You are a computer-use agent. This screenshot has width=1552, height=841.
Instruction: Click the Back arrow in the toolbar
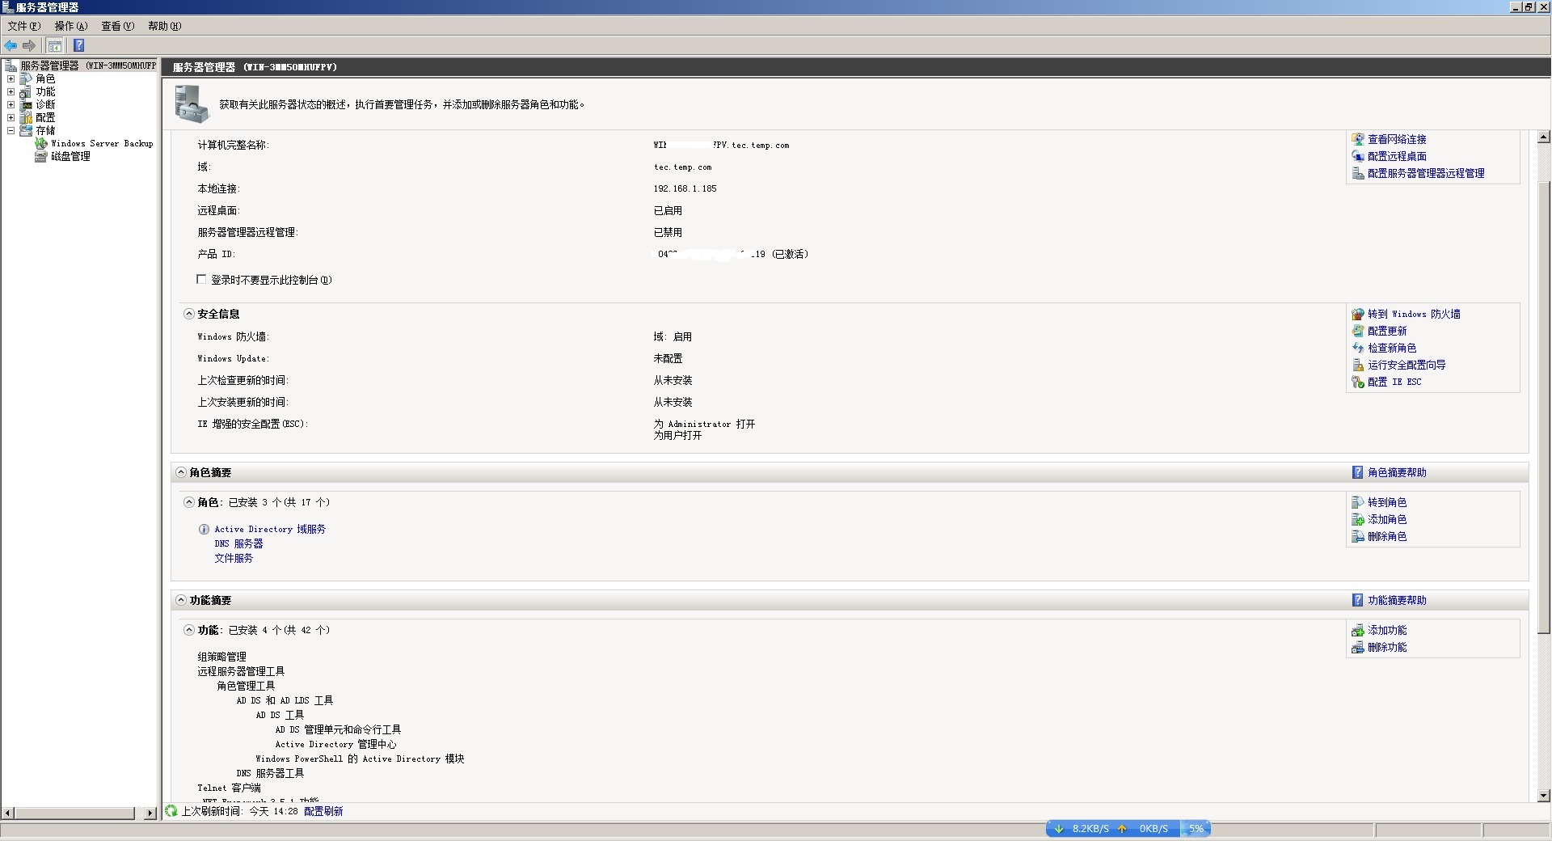pyautogui.click(x=11, y=45)
